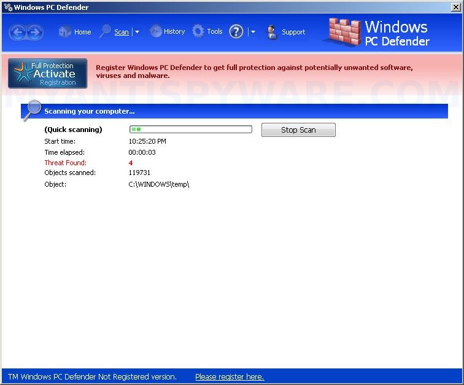Click the 'Objects scanned:' label
The image size is (464, 385).
click(x=70, y=173)
